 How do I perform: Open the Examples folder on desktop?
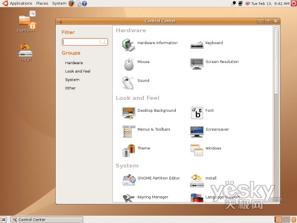click(27, 21)
